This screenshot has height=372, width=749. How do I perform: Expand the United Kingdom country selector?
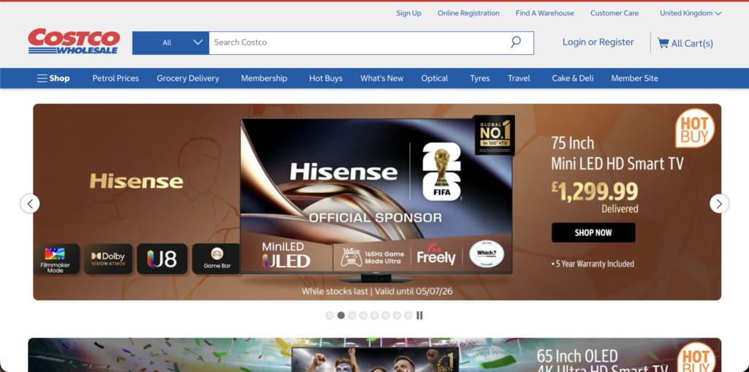tap(690, 13)
